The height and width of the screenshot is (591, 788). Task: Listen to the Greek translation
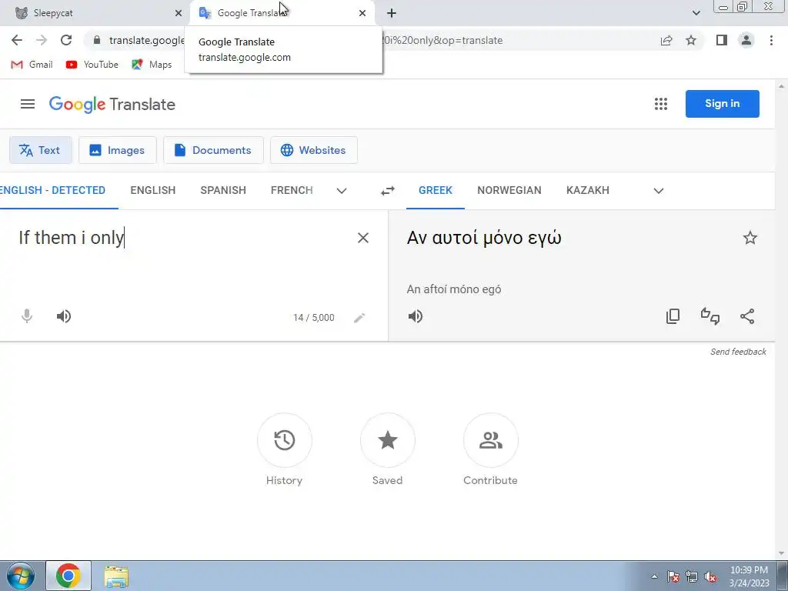[415, 316]
